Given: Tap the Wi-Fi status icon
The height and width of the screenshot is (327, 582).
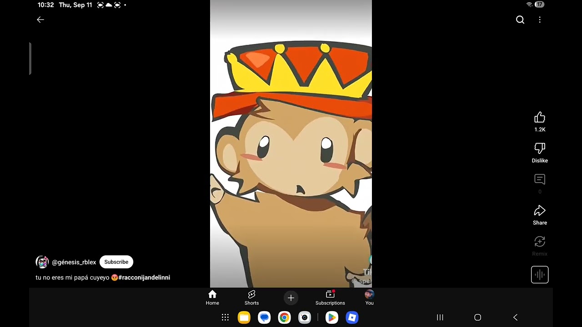Looking at the screenshot, I should tap(529, 5).
